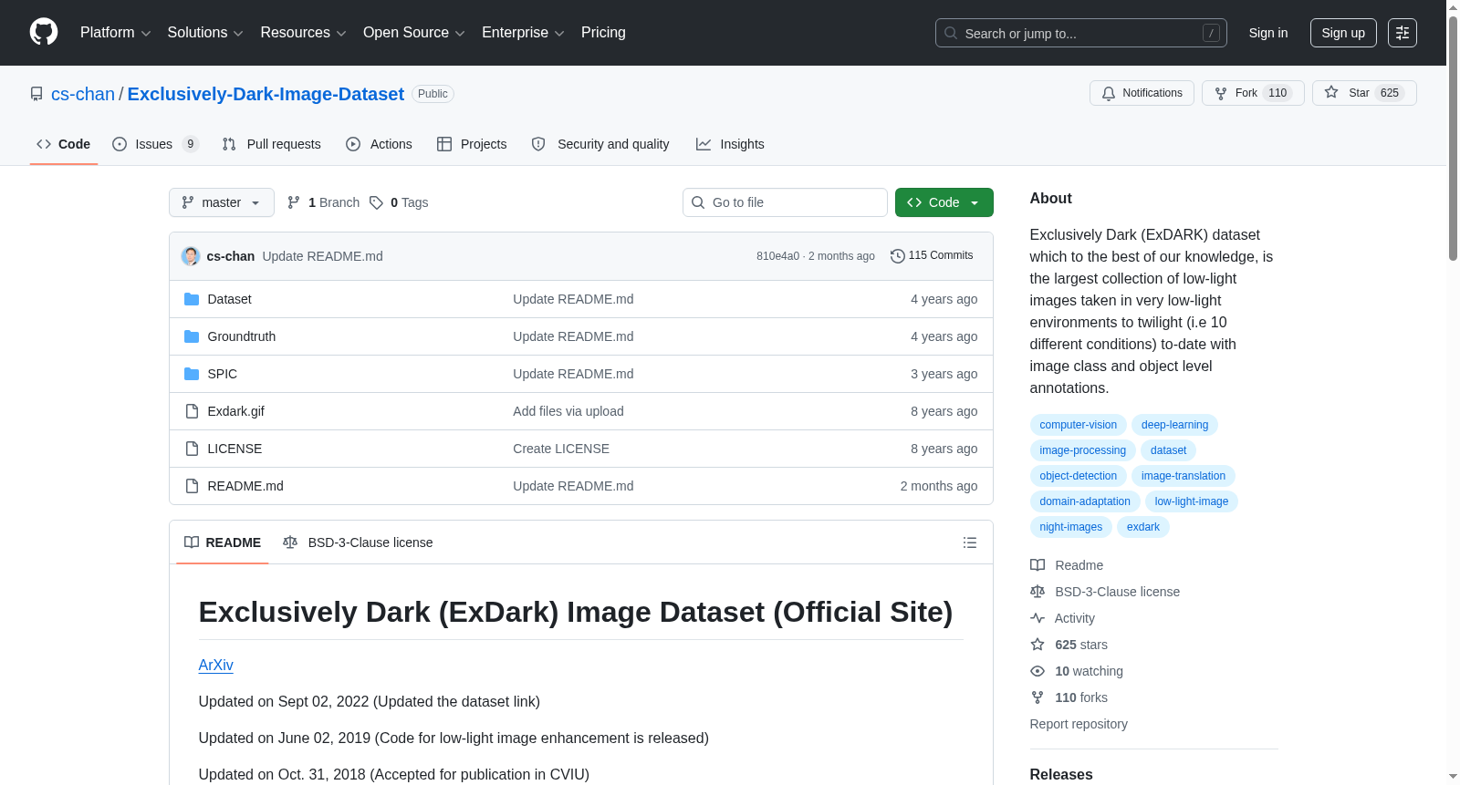The height and width of the screenshot is (785, 1460).
Task: Open the low-light-image topic tag
Action: pyautogui.click(x=1192, y=501)
